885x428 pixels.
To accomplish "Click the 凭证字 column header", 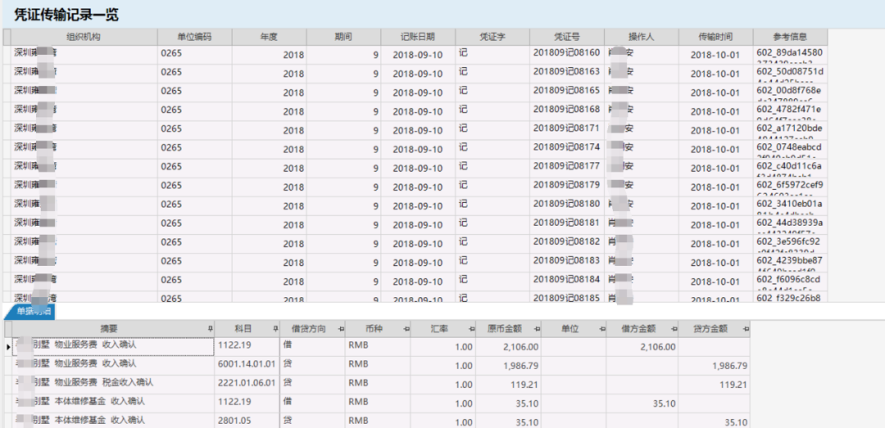I will (x=492, y=37).
